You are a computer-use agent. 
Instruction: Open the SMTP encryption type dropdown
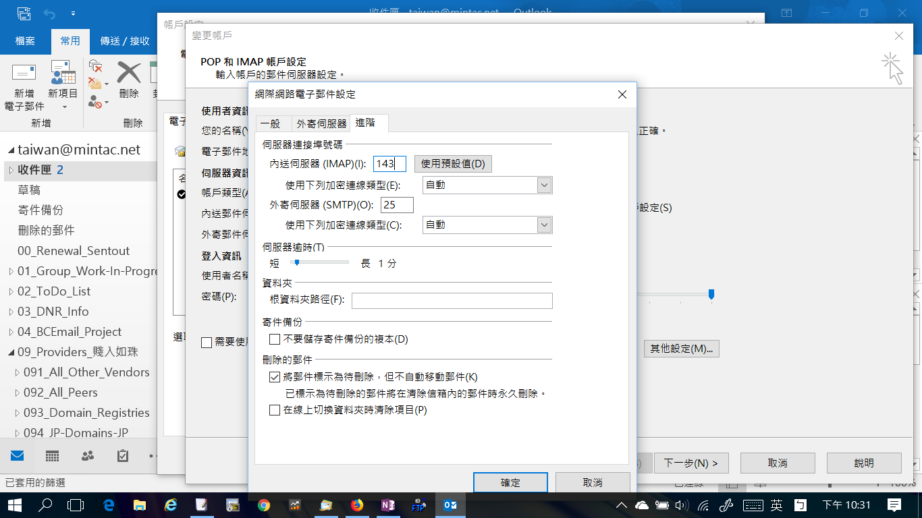(545, 225)
